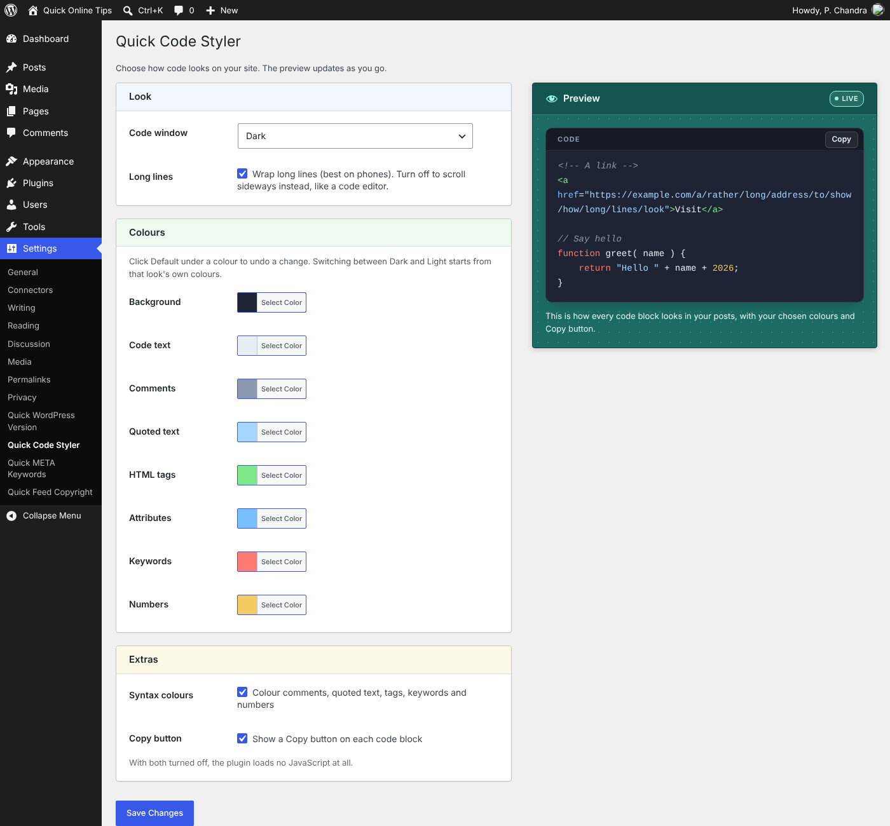Click the Pages icon in the sidebar

(11, 111)
